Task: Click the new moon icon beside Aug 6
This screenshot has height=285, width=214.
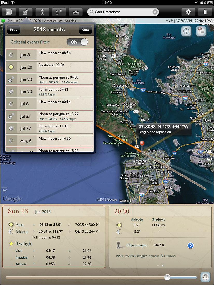Action: (x=11, y=140)
